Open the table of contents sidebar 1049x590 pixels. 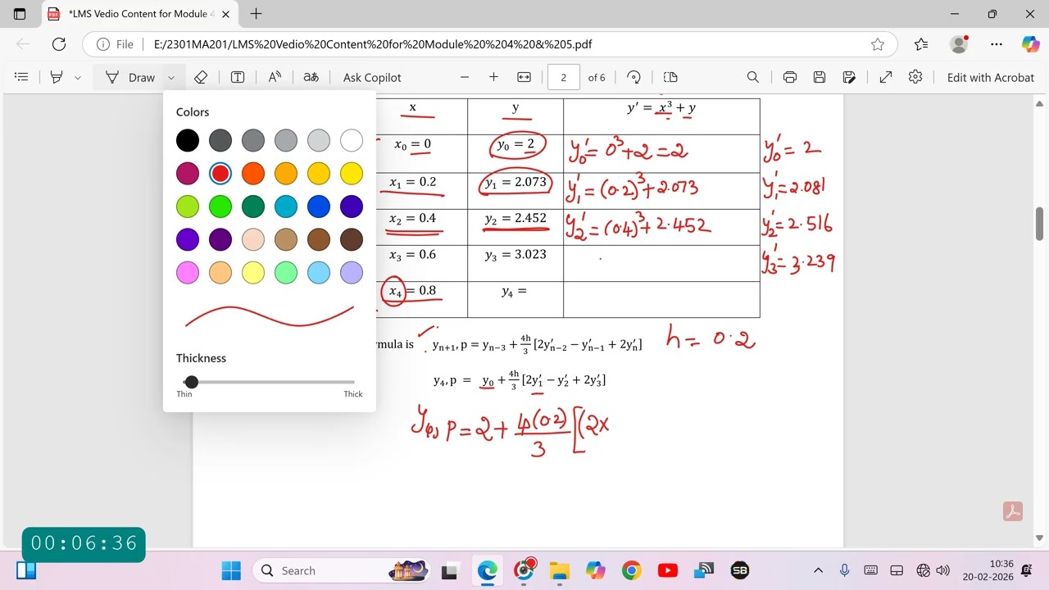click(x=22, y=77)
